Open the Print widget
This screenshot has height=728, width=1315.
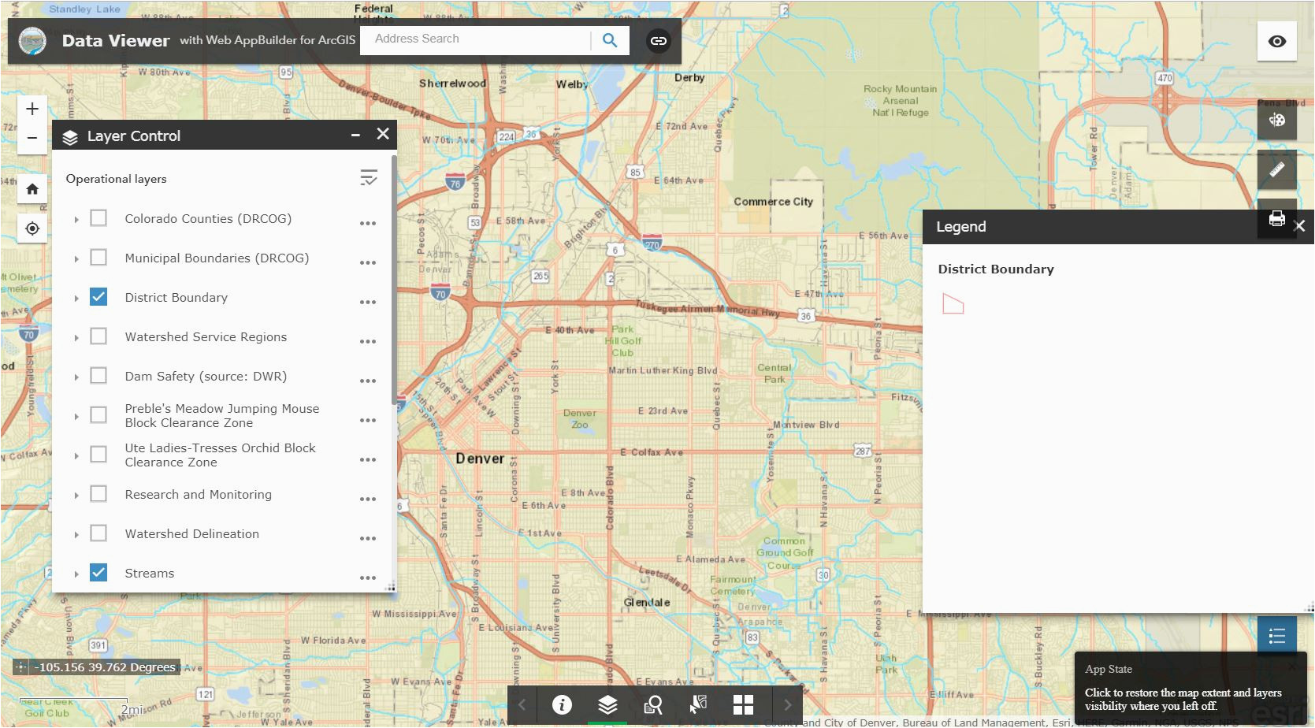[x=1276, y=219]
